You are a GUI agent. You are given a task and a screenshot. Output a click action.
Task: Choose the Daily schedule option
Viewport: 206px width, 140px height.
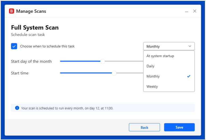150,66
